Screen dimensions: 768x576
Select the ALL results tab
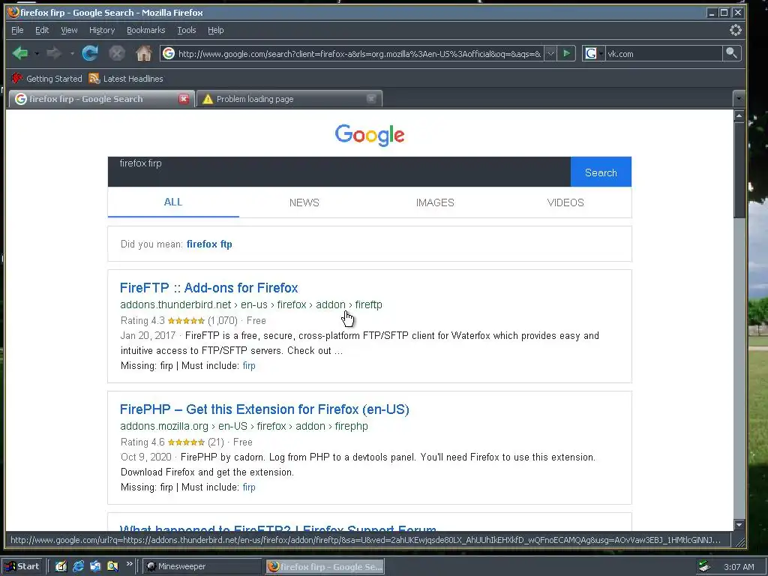pyautogui.click(x=173, y=202)
